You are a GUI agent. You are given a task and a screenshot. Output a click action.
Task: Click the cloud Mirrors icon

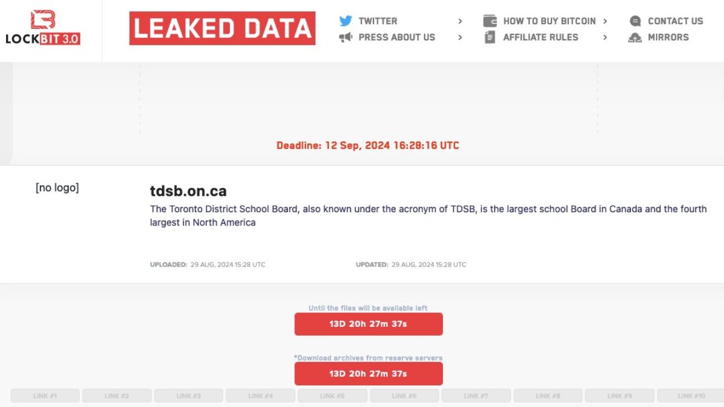coord(635,37)
